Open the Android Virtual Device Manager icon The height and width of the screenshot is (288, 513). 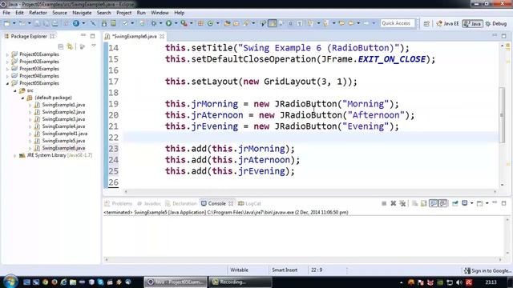113,23
